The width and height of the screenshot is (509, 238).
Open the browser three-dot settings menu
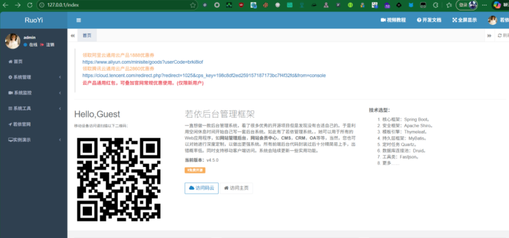point(484,5)
